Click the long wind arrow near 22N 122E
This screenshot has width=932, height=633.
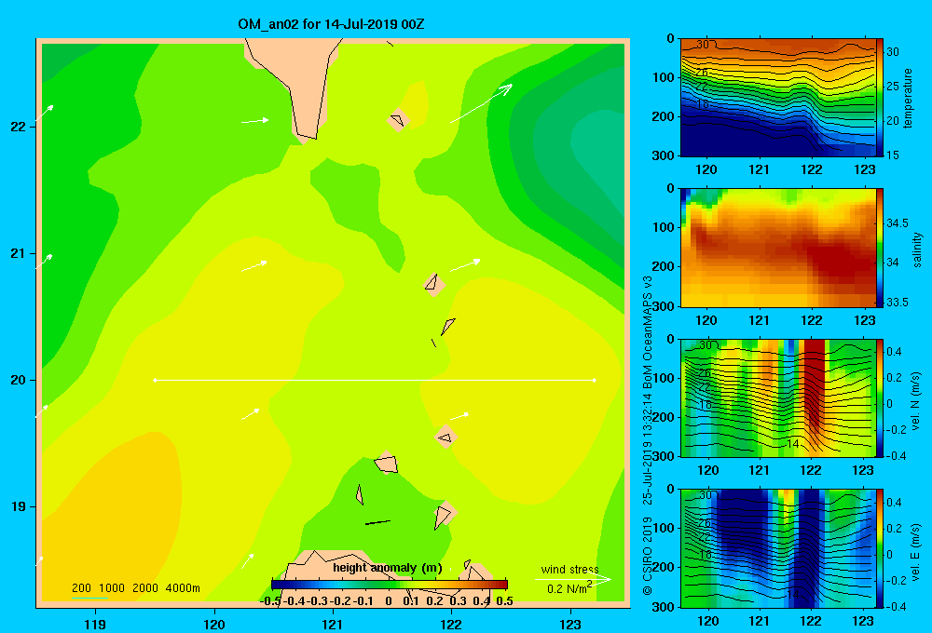click(481, 103)
